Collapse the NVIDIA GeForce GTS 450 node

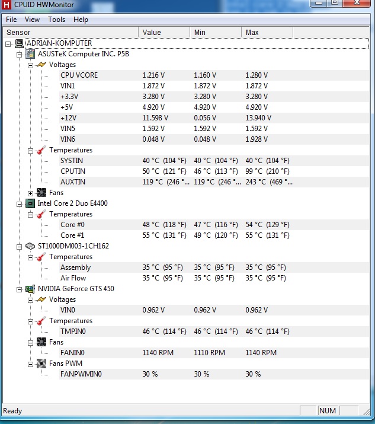19,289
